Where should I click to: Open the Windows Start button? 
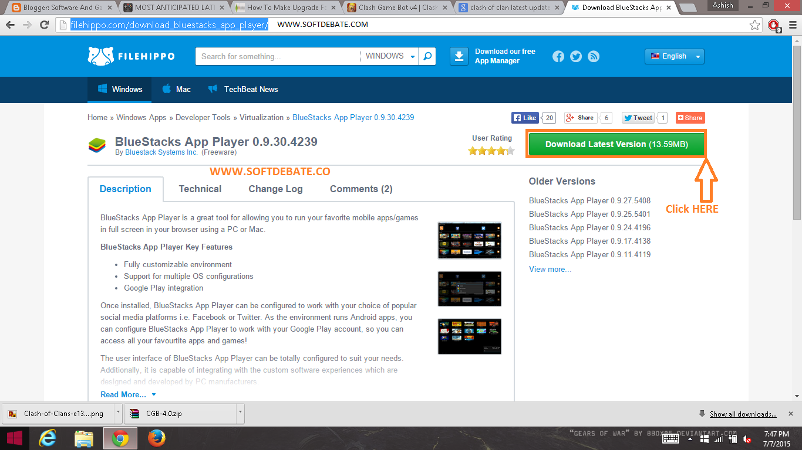15,438
